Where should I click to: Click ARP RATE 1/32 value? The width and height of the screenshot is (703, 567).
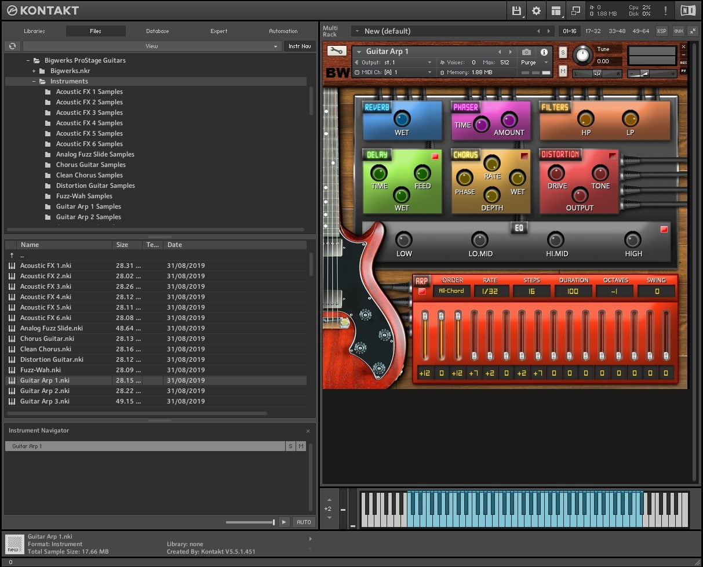491,291
